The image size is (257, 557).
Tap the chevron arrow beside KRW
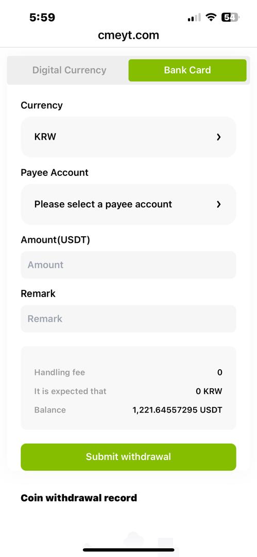point(219,137)
